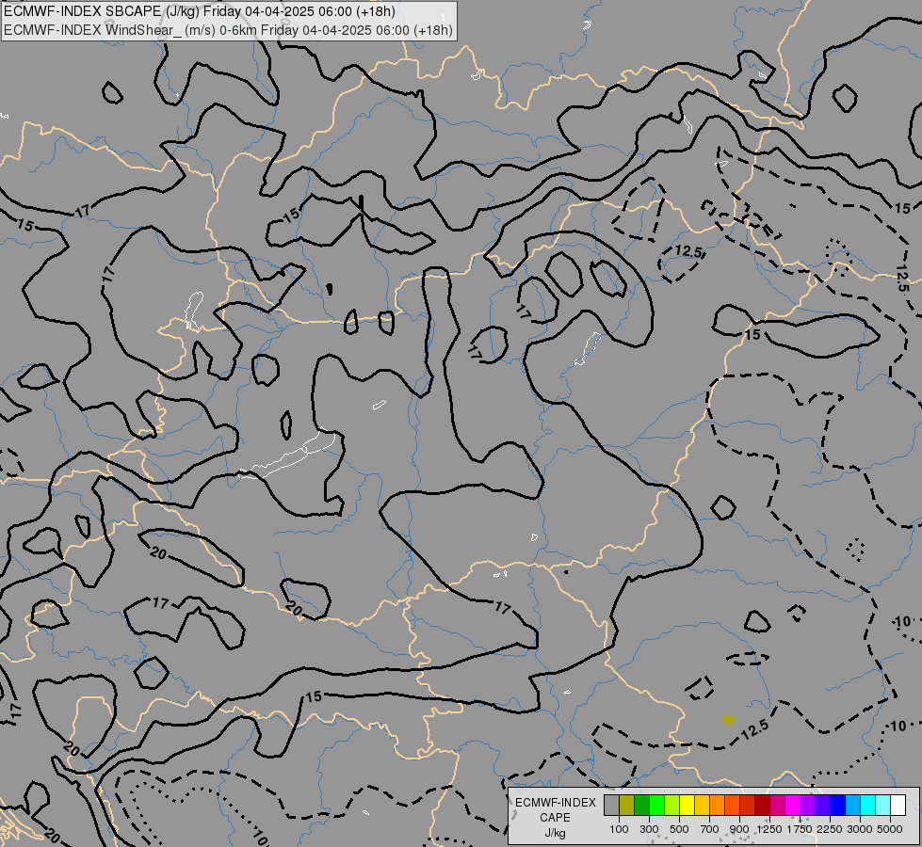Click the small olive CAPE patch on the map

pyautogui.click(x=729, y=720)
